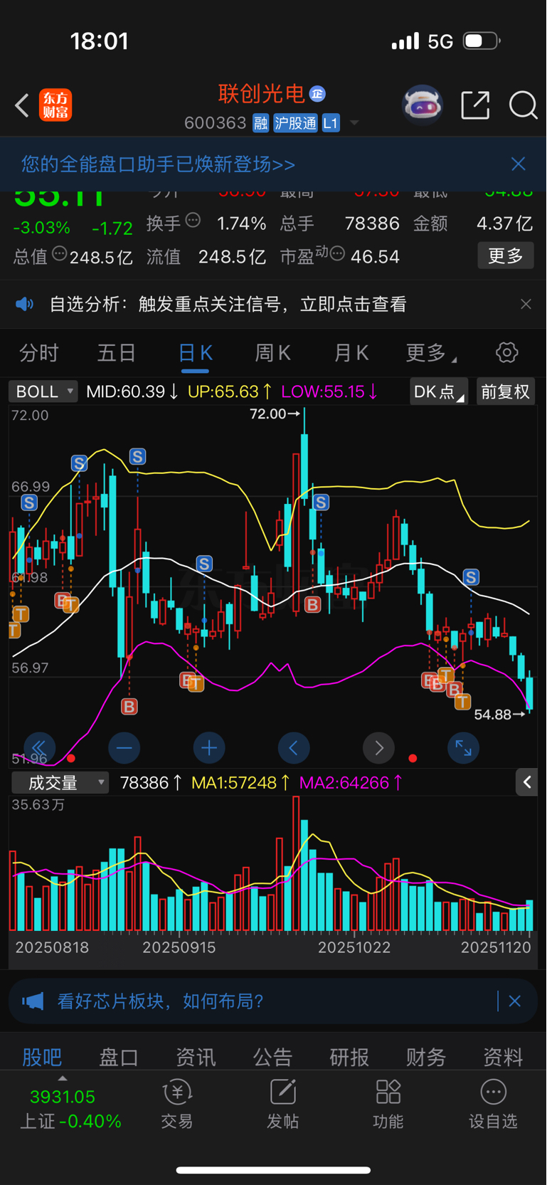Image resolution: width=547 pixels, height=1185 pixels.
Task: Open chart settings gear icon
Action: (506, 352)
